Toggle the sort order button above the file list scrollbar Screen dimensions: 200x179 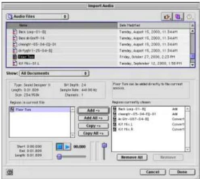pyautogui.click(x=192, y=25)
